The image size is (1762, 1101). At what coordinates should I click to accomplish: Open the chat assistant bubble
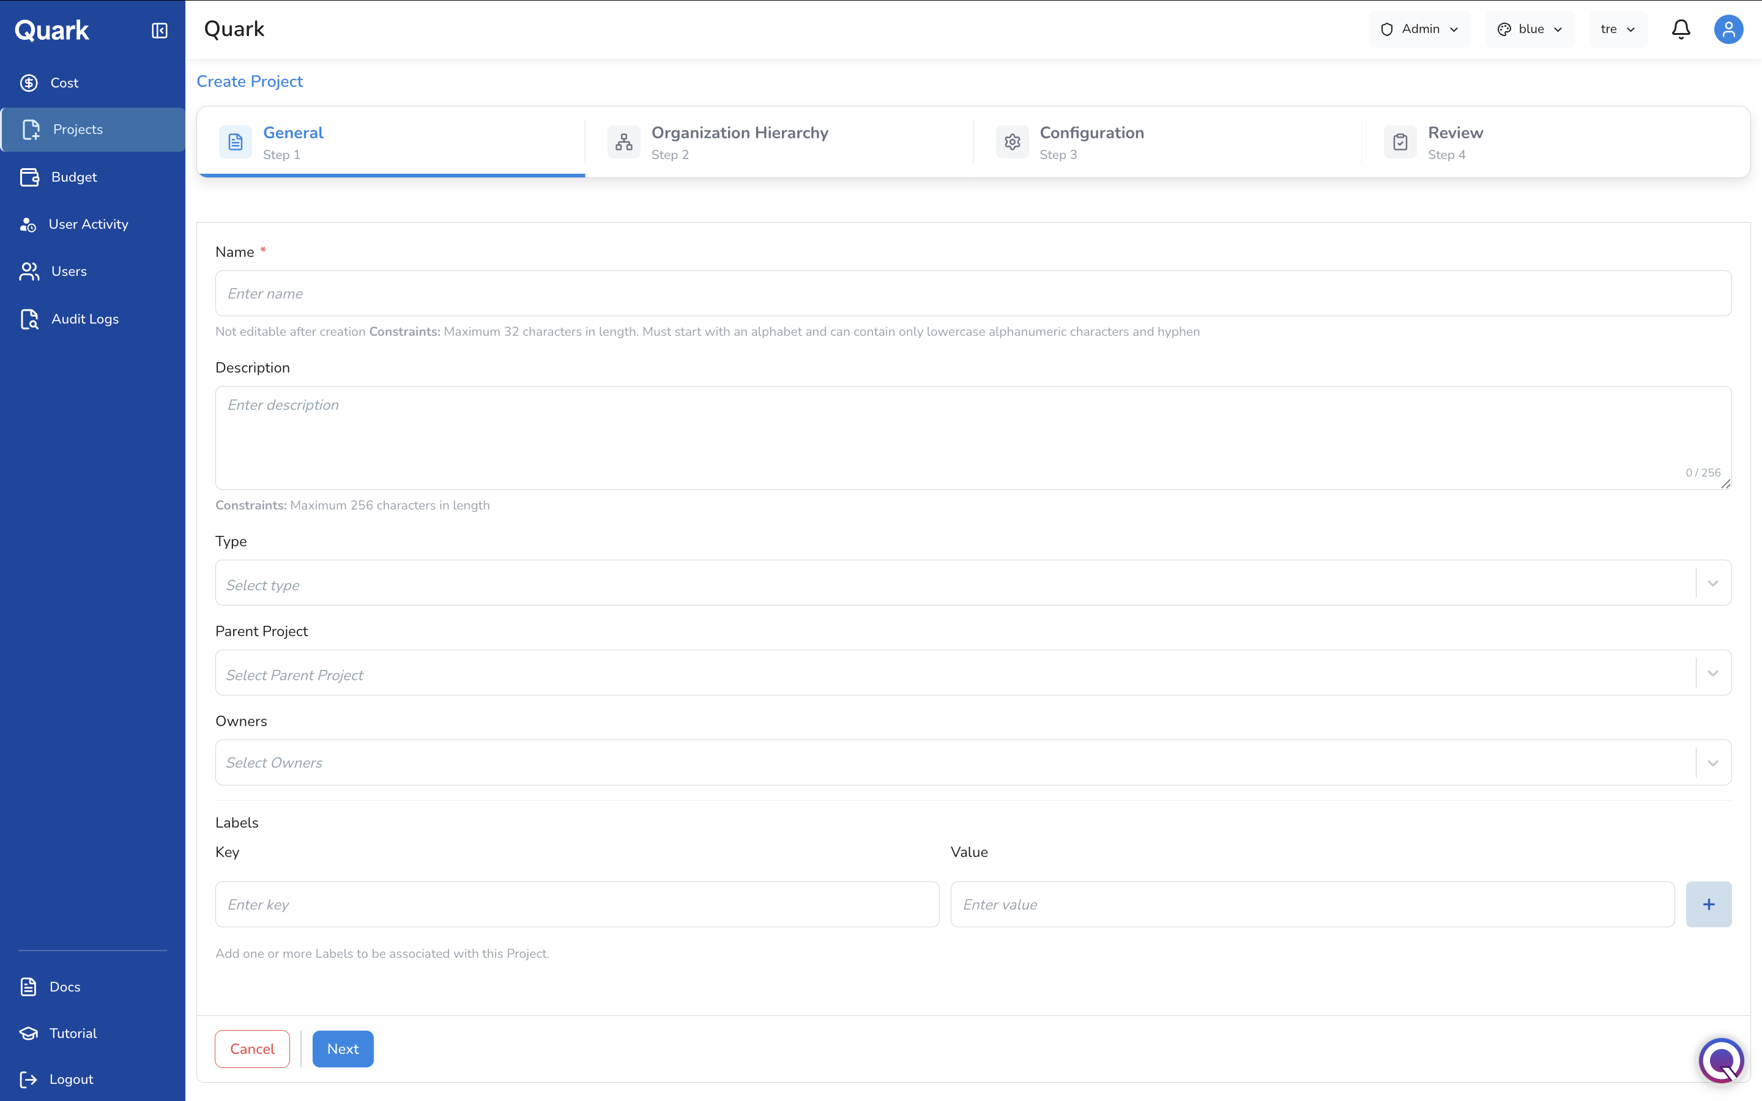1722,1060
